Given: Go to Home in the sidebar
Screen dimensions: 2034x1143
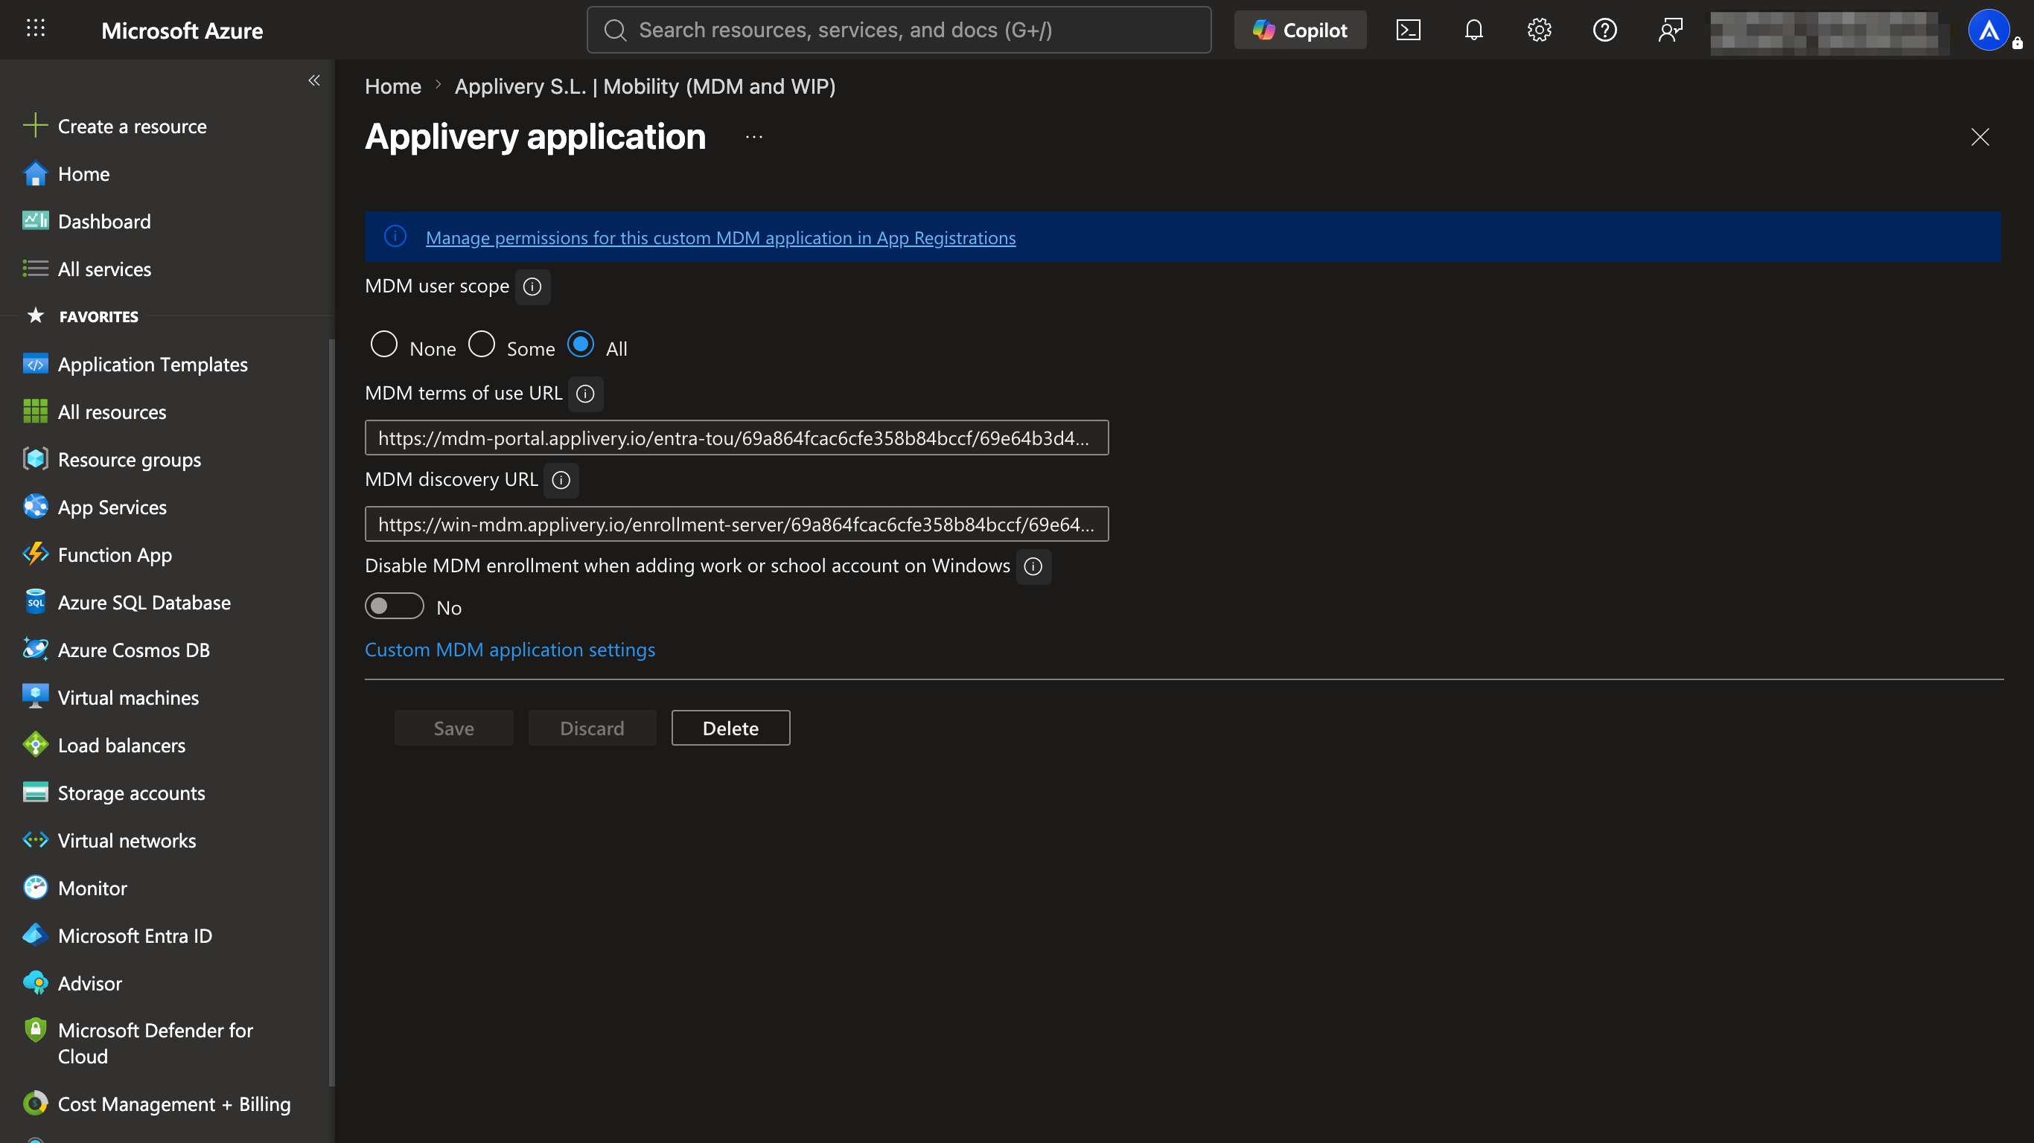Looking at the screenshot, I should coord(66,173).
